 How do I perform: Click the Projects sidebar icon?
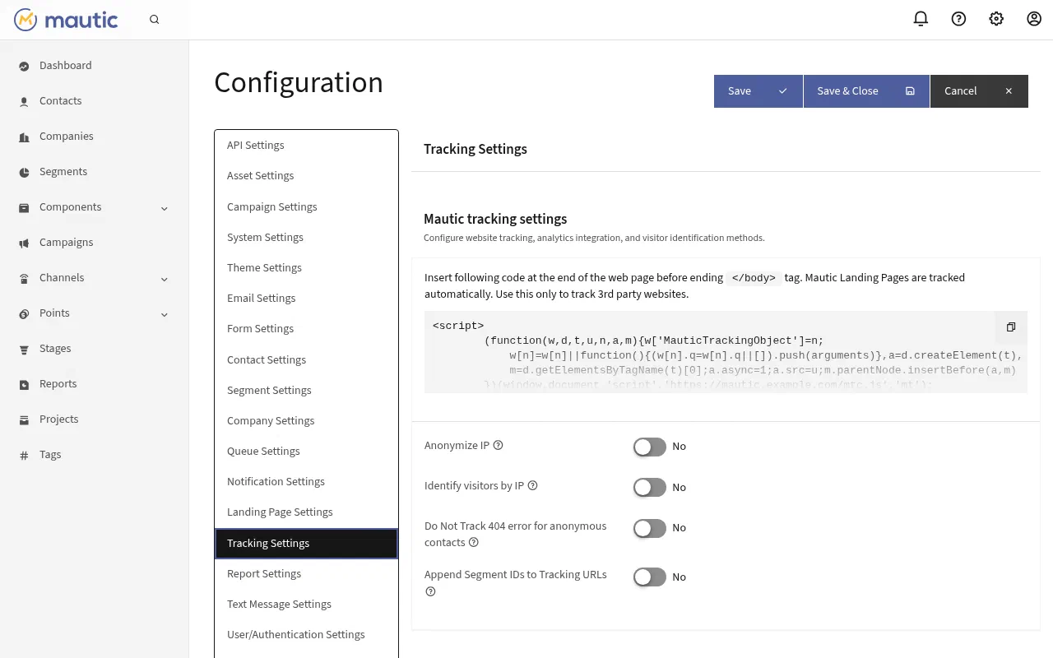[24, 419]
